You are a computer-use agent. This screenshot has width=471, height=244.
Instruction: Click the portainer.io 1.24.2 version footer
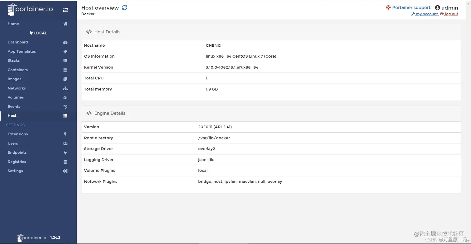pyautogui.click(x=39, y=238)
